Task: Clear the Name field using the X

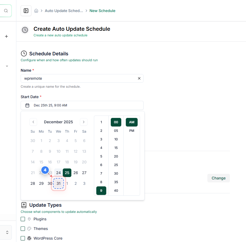Action: click(139, 78)
